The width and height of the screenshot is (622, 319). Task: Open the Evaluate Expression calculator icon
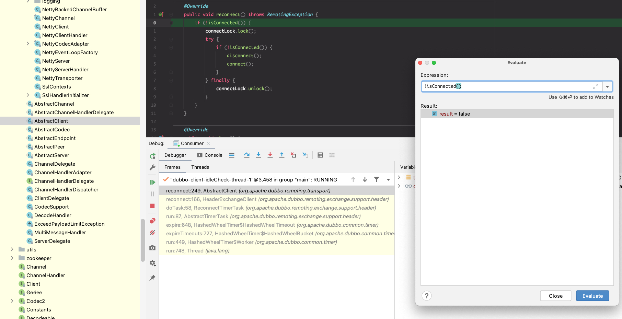pos(320,155)
